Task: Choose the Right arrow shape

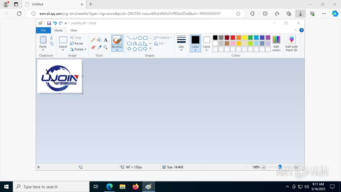Action: point(145,49)
